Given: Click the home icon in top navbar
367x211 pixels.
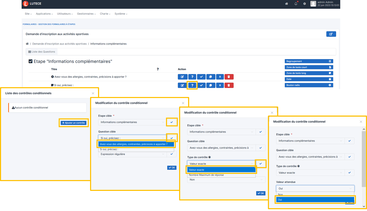Looking at the screenshot, I should coord(286,4).
